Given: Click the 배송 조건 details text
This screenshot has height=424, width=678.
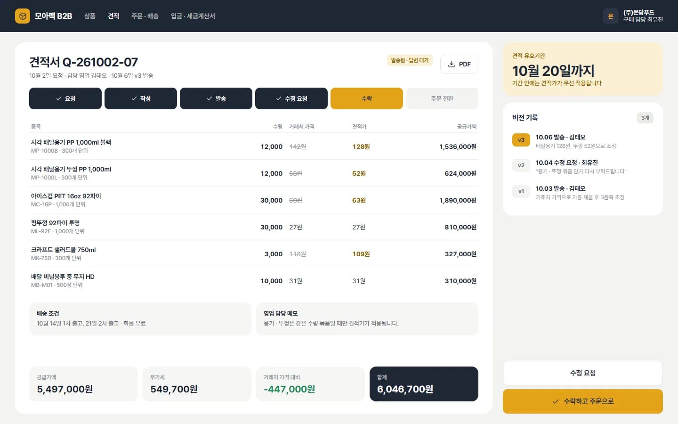Looking at the screenshot, I should point(91,323).
